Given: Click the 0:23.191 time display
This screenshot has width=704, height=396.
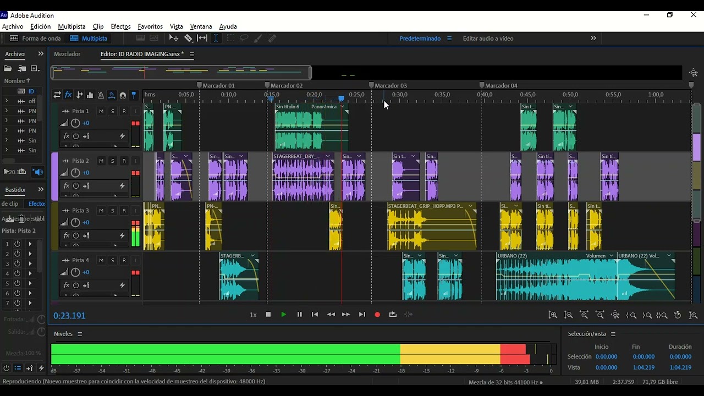Looking at the screenshot, I should click(69, 316).
